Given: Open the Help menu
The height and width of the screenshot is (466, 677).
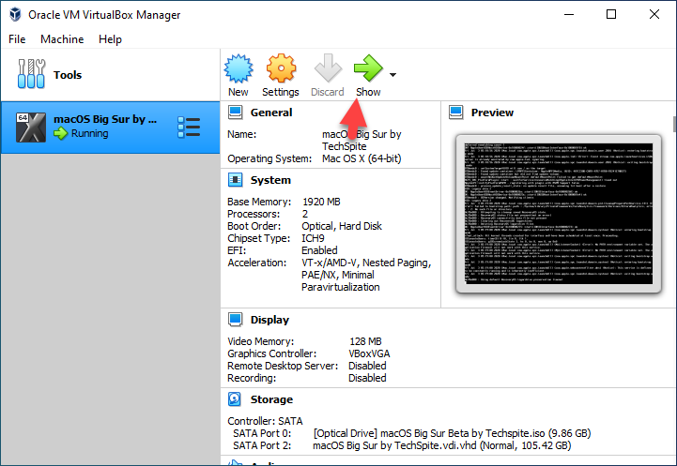Looking at the screenshot, I should click(x=110, y=39).
